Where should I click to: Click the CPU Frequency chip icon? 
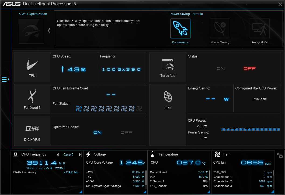click(15, 154)
